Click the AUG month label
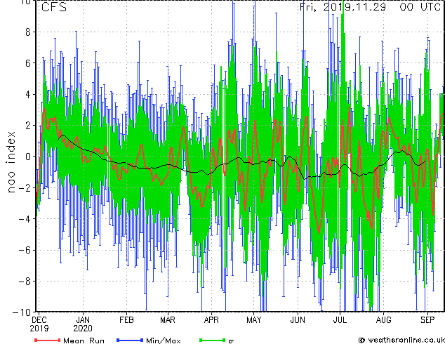The width and height of the screenshot is (445, 344). (384, 320)
